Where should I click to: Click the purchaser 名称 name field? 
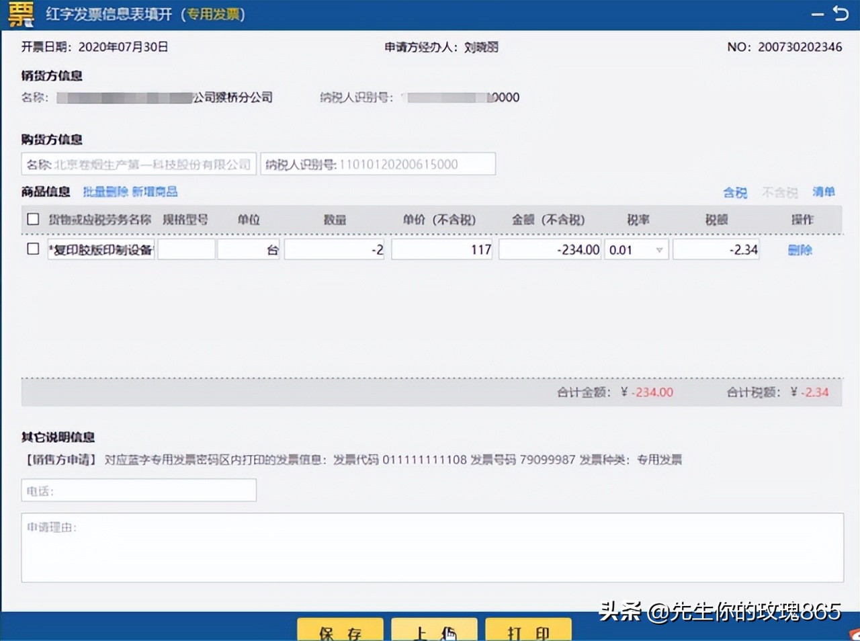[x=138, y=163]
